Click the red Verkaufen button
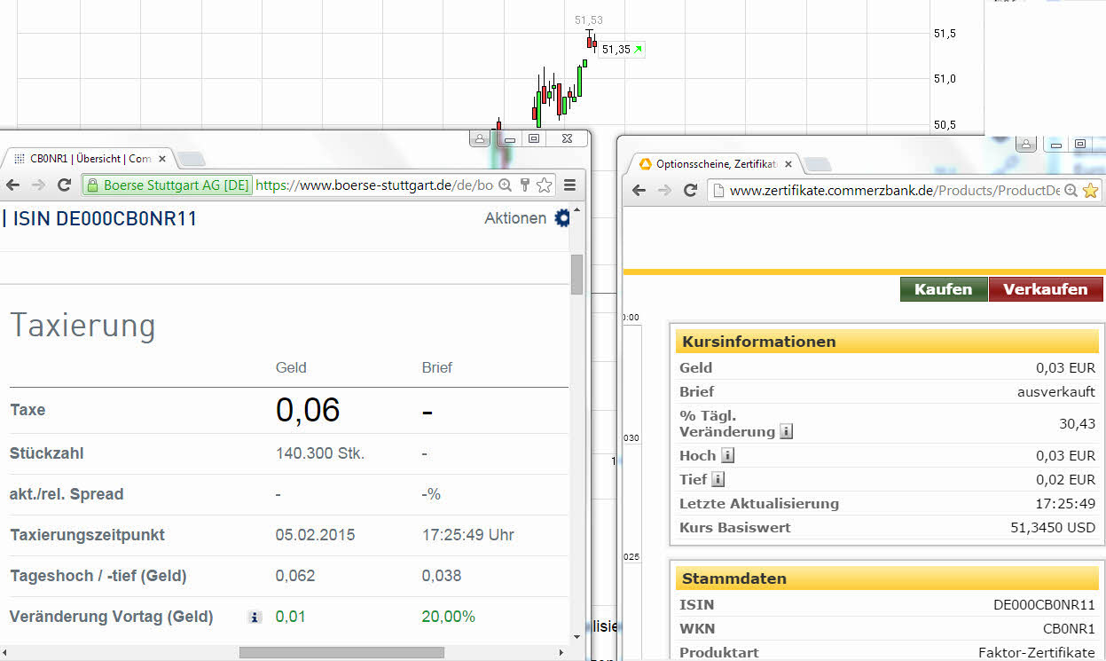 (1046, 289)
